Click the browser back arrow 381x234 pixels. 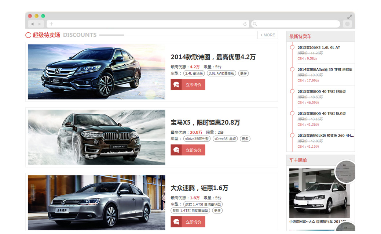pyautogui.click(x=32, y=24)
